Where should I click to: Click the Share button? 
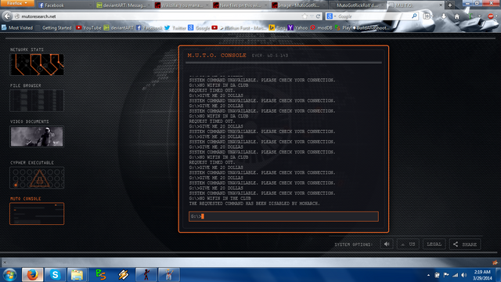pos(465,244)
